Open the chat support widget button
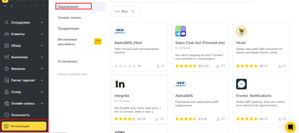Viewport: 299px width, 133px height. 290,127
